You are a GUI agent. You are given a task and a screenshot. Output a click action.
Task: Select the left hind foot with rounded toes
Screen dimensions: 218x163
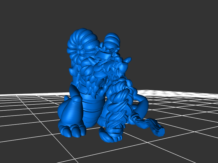pos(71,130)
